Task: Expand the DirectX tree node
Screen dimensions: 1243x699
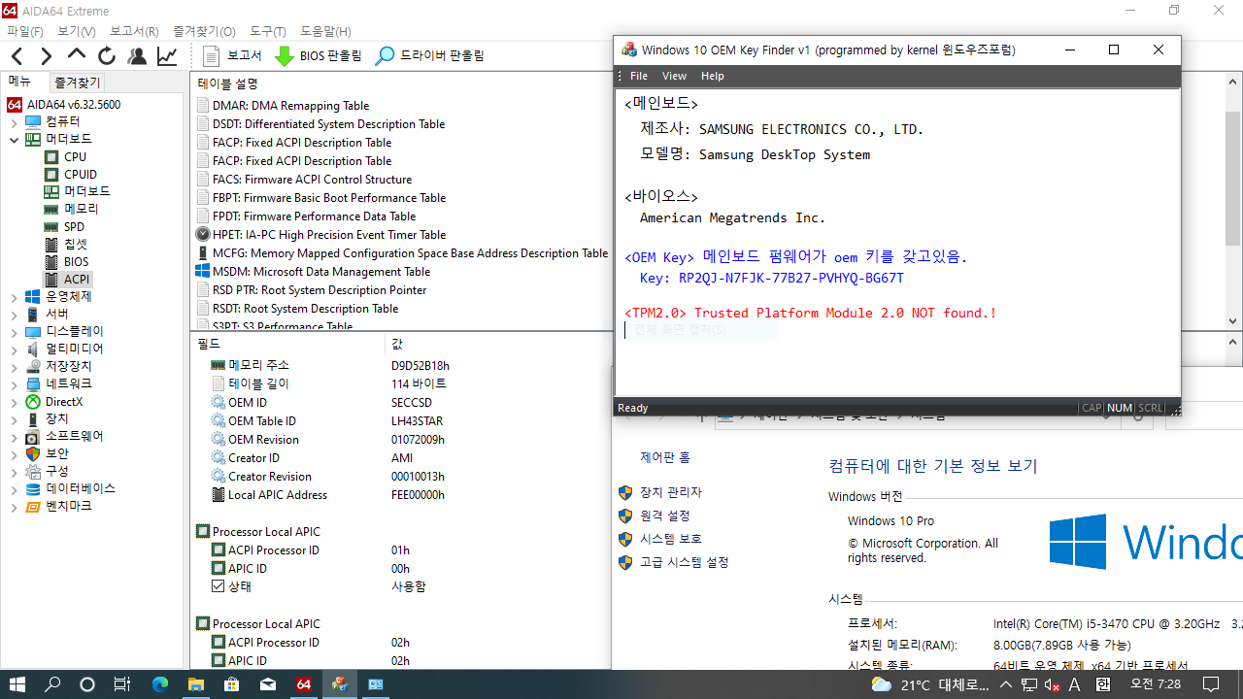Action: [14, 401]
